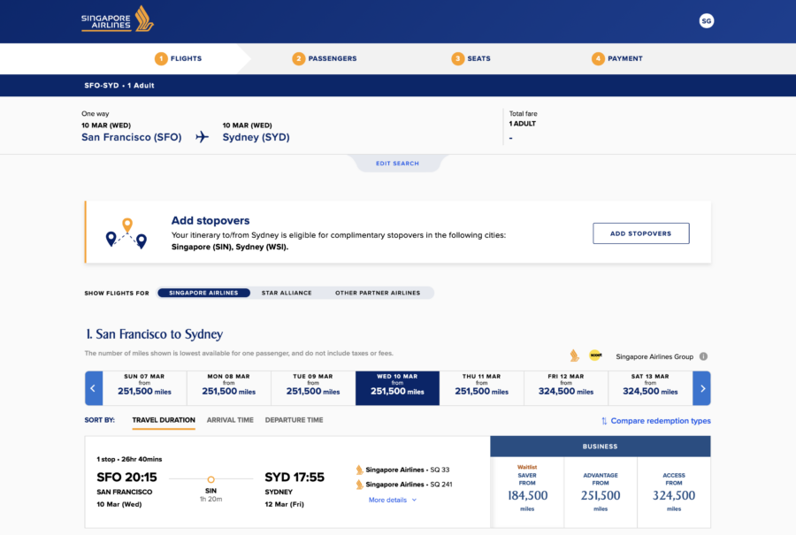Screen dimensions: 796x535
Task: Click the Passengers step 2 circle
Action: pyautogui.click(x=299, y=59)
